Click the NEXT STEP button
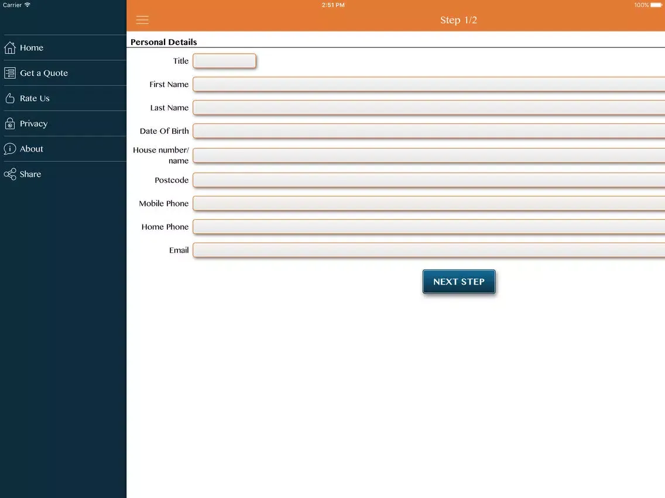Screen dimensions: 665x498 pos(459,282)
